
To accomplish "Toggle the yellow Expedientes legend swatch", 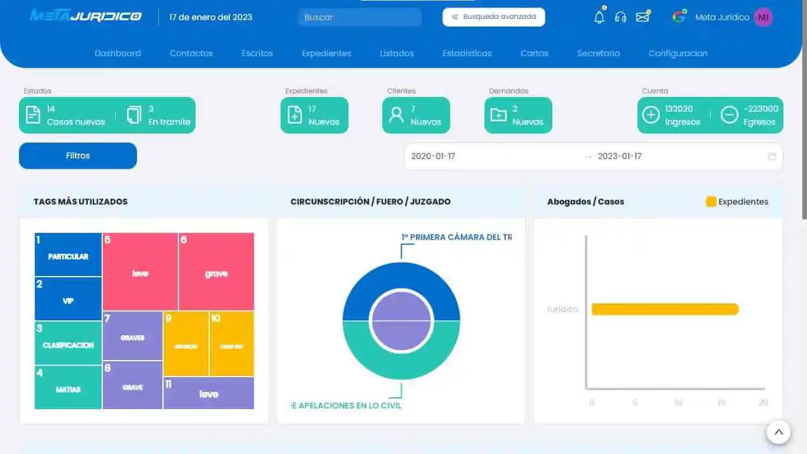I will tap(711, 202).
